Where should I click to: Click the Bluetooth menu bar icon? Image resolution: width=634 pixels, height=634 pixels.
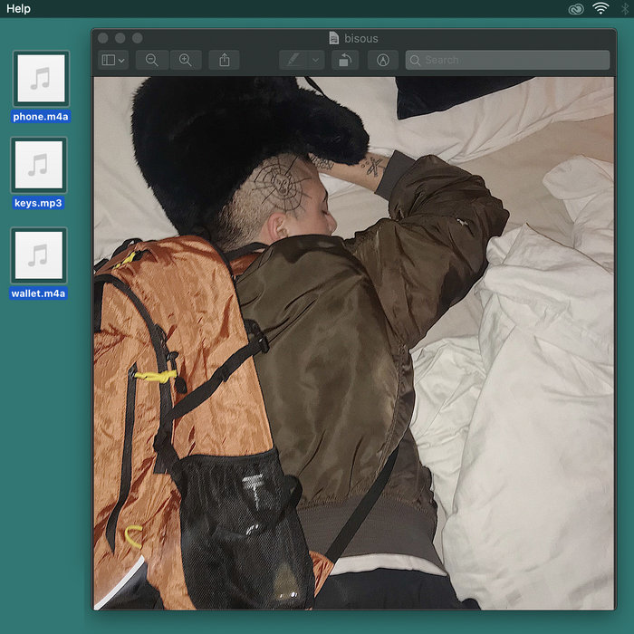click(x=625, y=9)
